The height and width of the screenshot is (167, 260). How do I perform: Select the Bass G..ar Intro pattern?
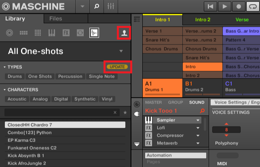coord(241,31)
